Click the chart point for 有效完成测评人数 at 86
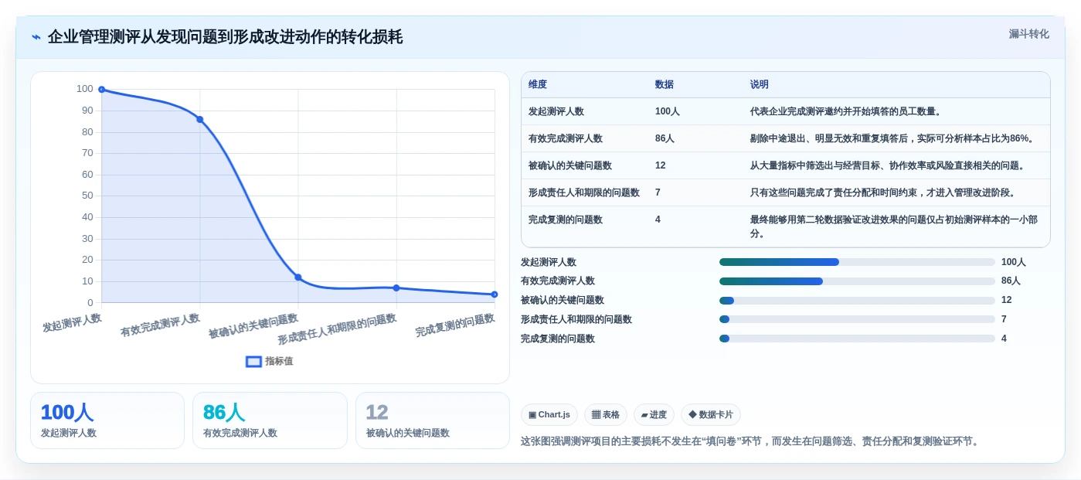Viewport: 1081px width, 480px height. click(x=199, y=119)
